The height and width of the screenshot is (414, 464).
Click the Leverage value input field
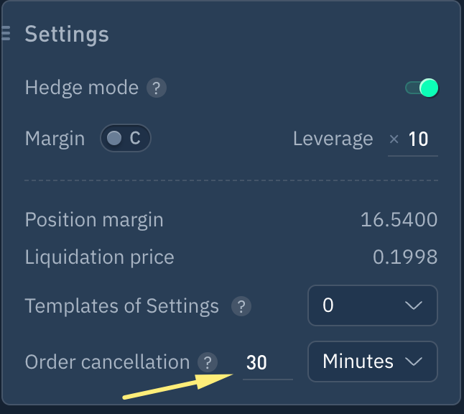pos(418,139)
